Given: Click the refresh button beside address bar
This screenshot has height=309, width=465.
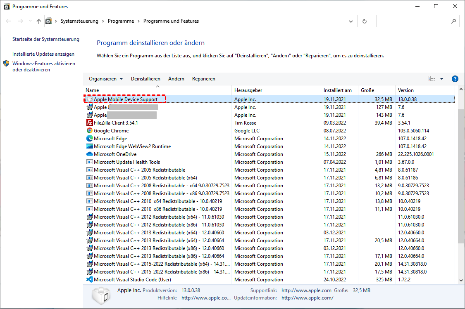Looking at the screenshot, I should click(364, 21).
